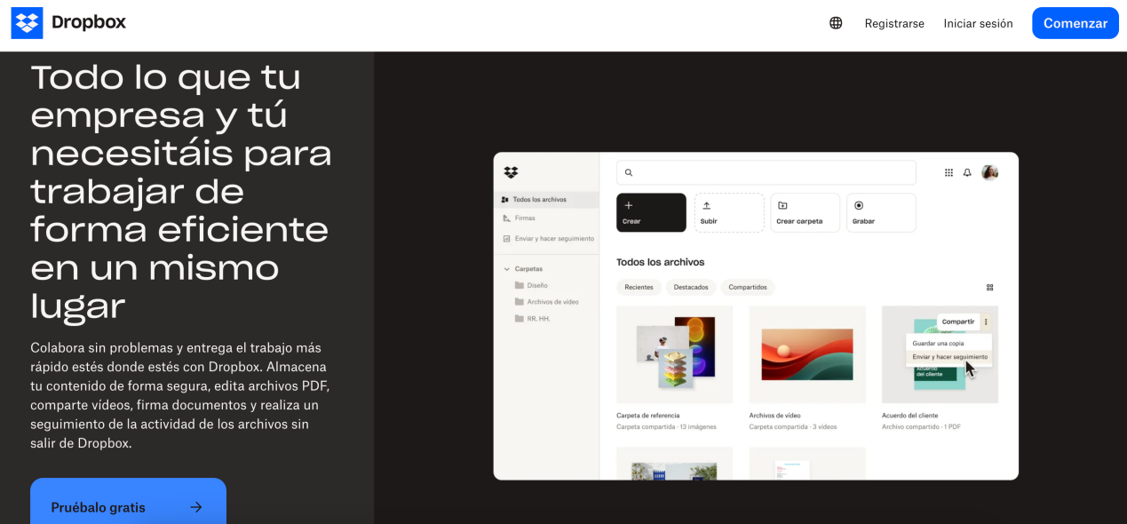The image size is (1127, 524).
Task: Click the Subir upload button
Action: pyautogui.click(x=729, y=212)
